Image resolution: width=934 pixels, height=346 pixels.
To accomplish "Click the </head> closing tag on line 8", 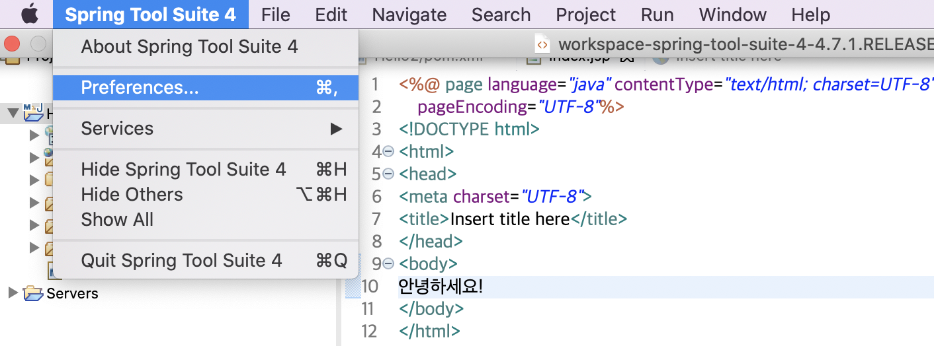I will coord(431,241).
